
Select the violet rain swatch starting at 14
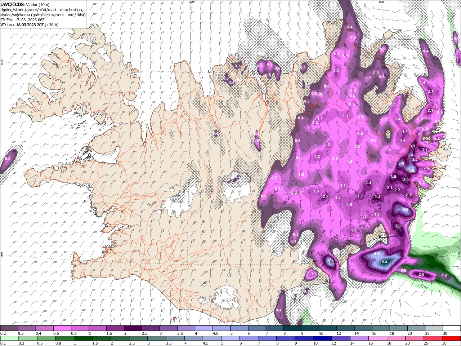(x=359, y=338)
